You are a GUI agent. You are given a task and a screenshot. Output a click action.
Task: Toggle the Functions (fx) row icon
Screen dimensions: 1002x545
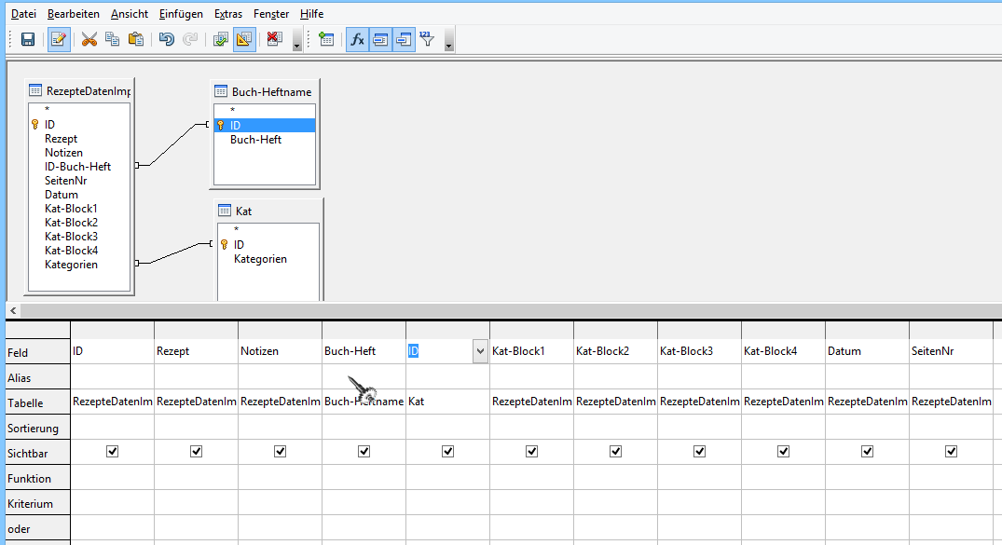(357, 40)
